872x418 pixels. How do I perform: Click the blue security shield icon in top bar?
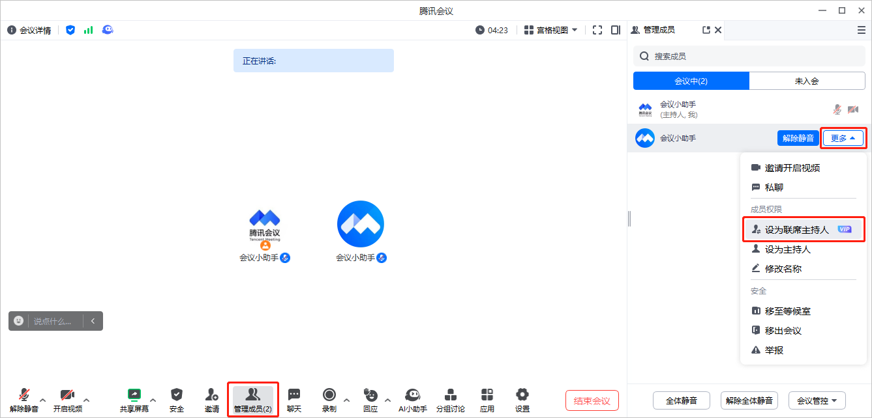pyautogui.click(x=70, y=30)
